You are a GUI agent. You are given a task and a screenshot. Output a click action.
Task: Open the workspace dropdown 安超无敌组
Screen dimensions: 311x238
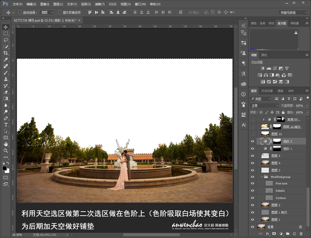pos(293,13)
